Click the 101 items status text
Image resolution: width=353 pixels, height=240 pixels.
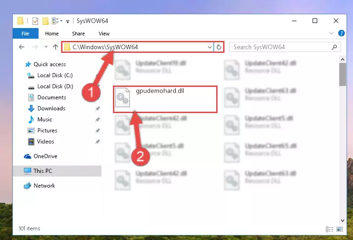29,229
